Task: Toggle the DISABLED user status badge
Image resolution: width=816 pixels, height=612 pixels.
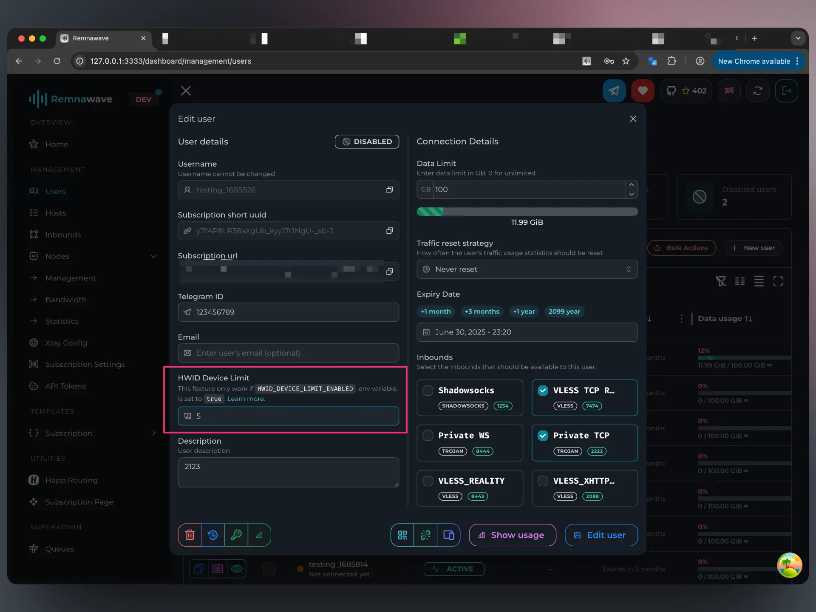Action: tap(367, 142)
